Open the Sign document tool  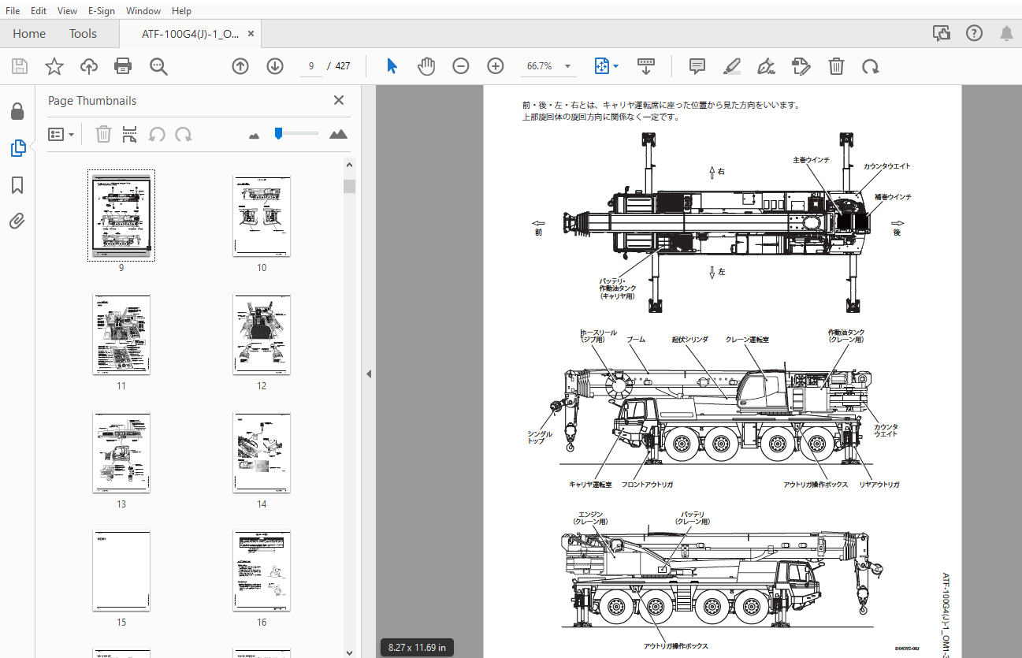pyautogui.click(x=766, y=66)
